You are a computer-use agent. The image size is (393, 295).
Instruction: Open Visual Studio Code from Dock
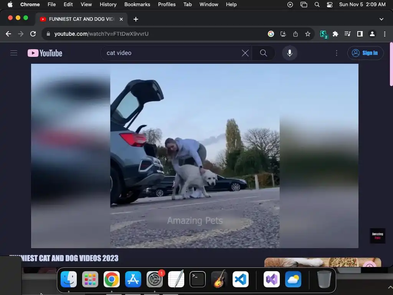(241, 279)
